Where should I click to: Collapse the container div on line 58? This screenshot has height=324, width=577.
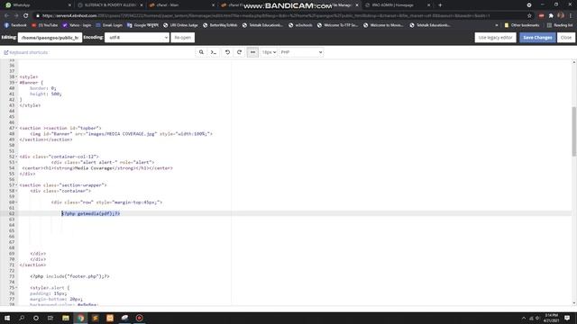16,191
